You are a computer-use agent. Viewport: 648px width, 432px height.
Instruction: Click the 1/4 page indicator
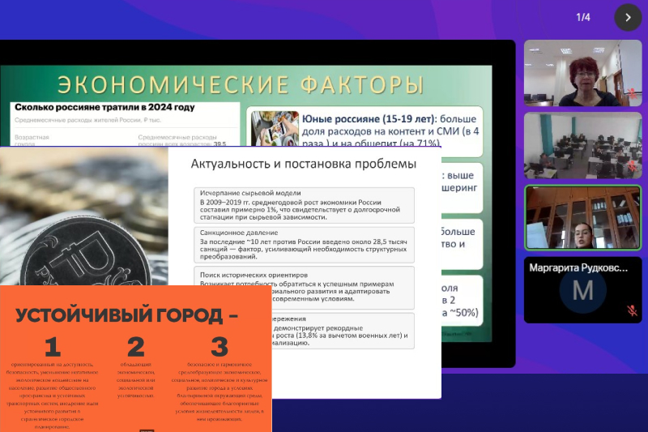(583, 17)
